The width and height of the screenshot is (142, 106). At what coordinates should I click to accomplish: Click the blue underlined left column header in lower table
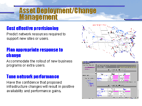[x=102, y=89]
